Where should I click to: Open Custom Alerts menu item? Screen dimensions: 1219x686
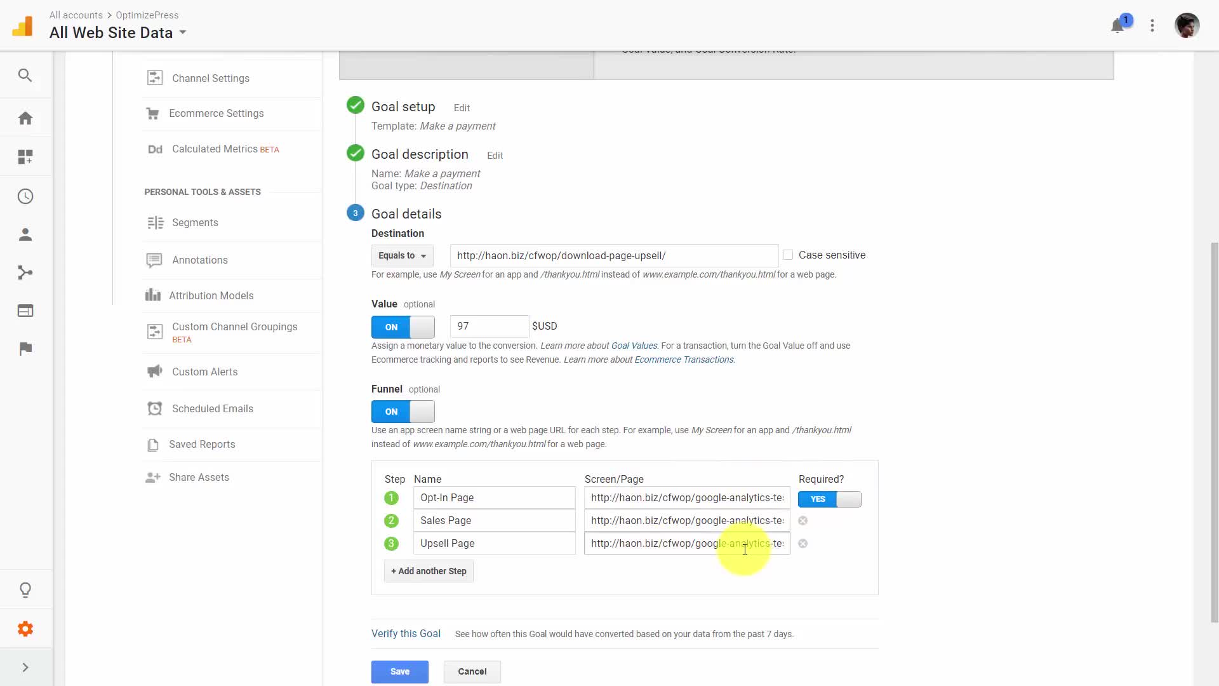tap(204, 372)
